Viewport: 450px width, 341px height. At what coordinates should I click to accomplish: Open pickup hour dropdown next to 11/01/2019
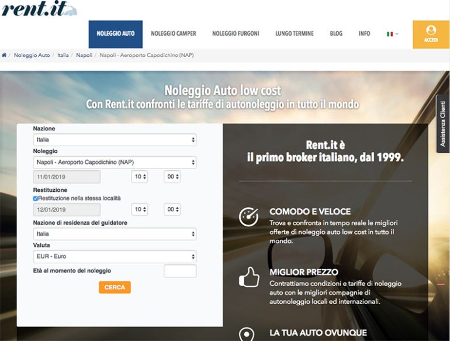click(x=140, y=177)
